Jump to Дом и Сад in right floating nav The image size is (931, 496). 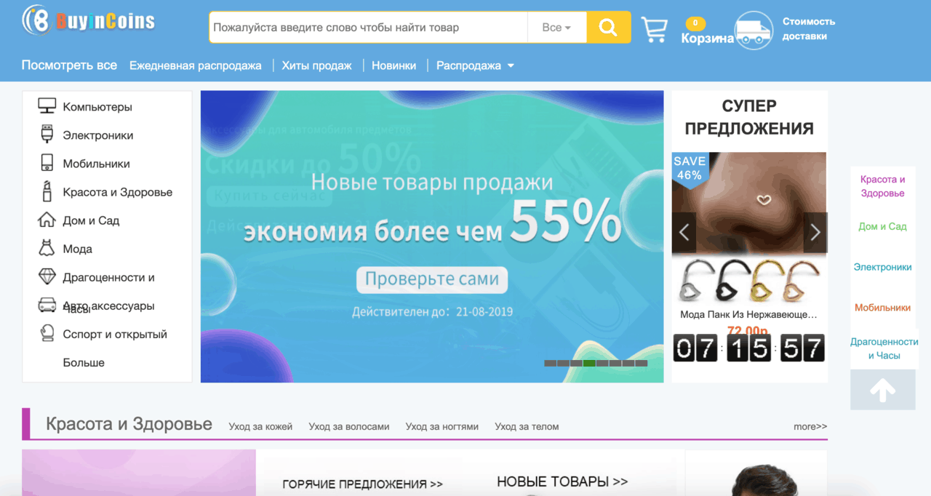click(x=882, y=226)
